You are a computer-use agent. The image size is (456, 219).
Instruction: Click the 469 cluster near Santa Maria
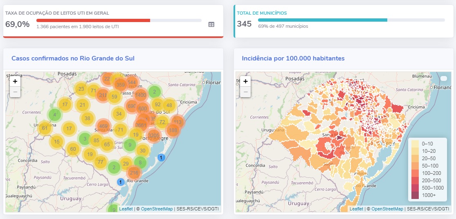103,127
